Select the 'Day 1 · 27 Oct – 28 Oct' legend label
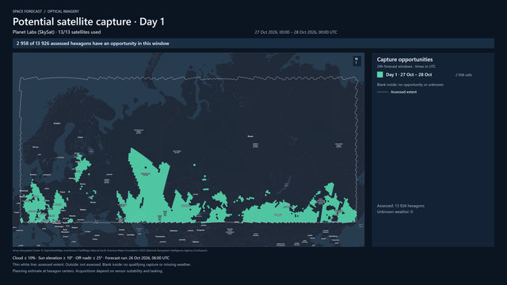The width and height of the screenshot is (507, 285). click(x=409, y=74)
